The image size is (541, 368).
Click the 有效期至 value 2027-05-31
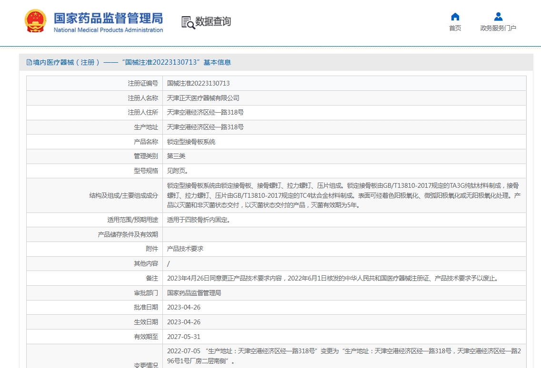pyautogui.click(x=184, y=337)
